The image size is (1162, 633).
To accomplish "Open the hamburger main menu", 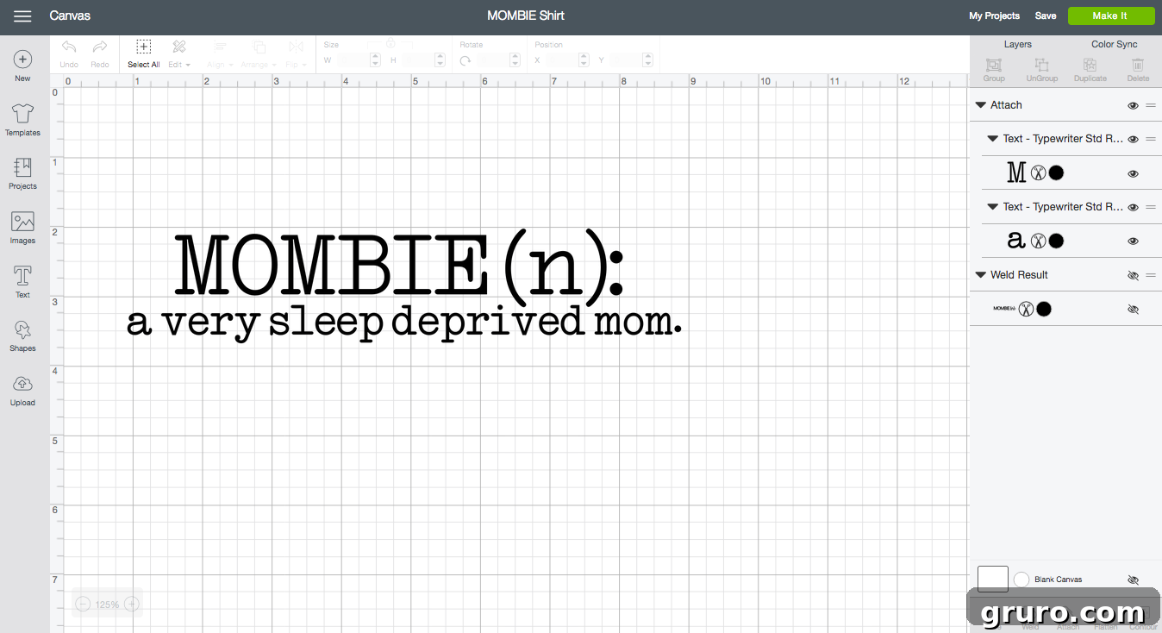I will pos(22,16).
